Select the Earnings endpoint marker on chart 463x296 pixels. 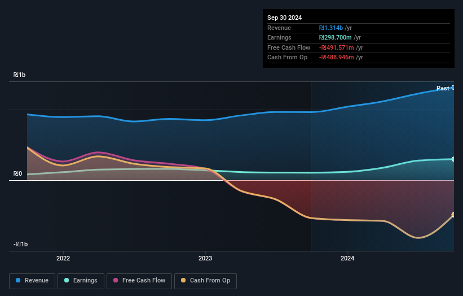click(453, 159)
